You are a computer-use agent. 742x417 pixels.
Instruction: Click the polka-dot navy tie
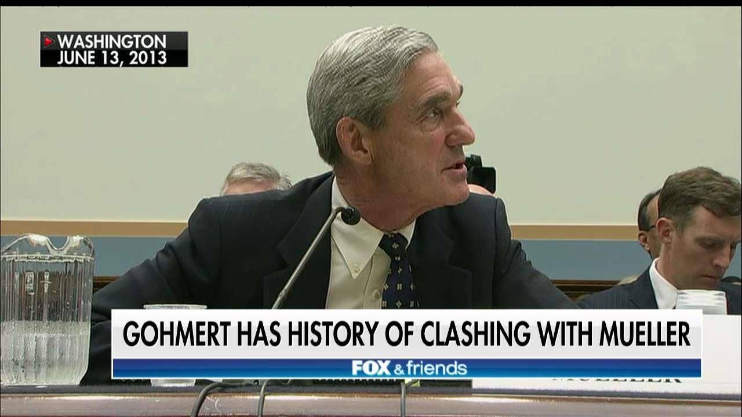[399, 270]
